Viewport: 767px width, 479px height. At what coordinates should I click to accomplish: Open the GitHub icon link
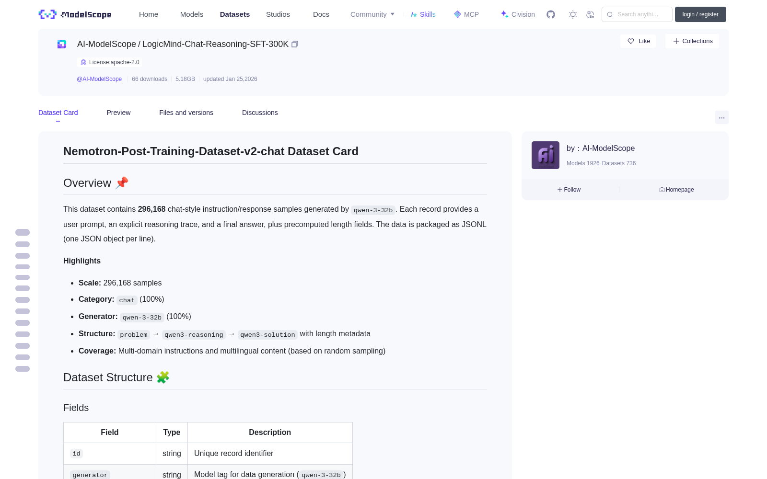pos(551,14)
